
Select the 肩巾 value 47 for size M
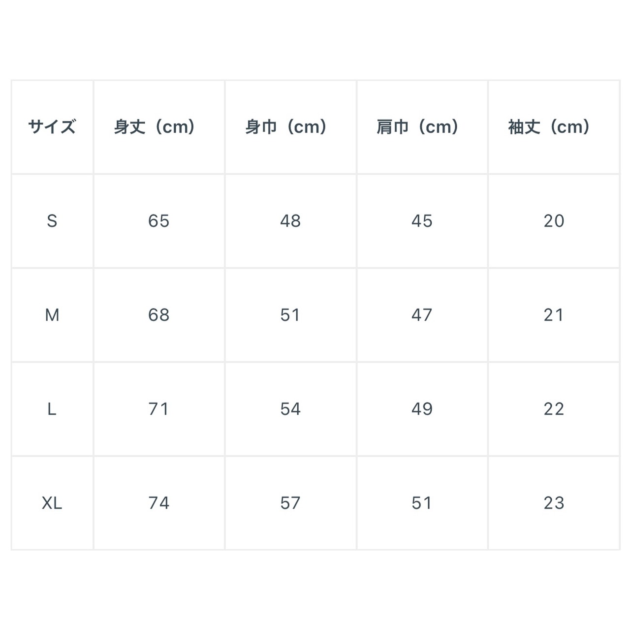[422, 315]
